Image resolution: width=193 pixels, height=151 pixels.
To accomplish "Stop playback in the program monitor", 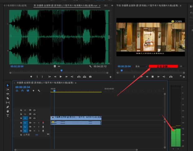I will (153, 76).
